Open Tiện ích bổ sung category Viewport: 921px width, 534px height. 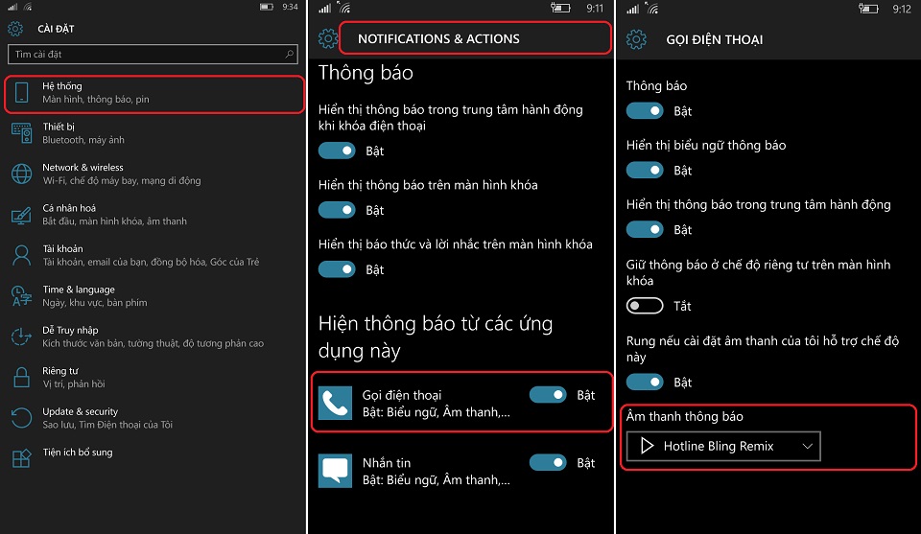pos(153,458)
